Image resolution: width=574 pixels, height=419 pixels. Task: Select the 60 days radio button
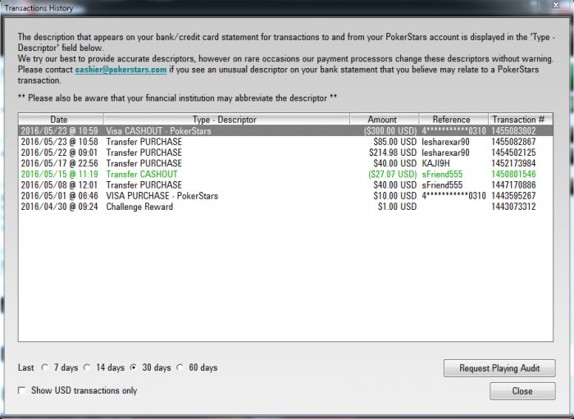click(x=180, y=367)
